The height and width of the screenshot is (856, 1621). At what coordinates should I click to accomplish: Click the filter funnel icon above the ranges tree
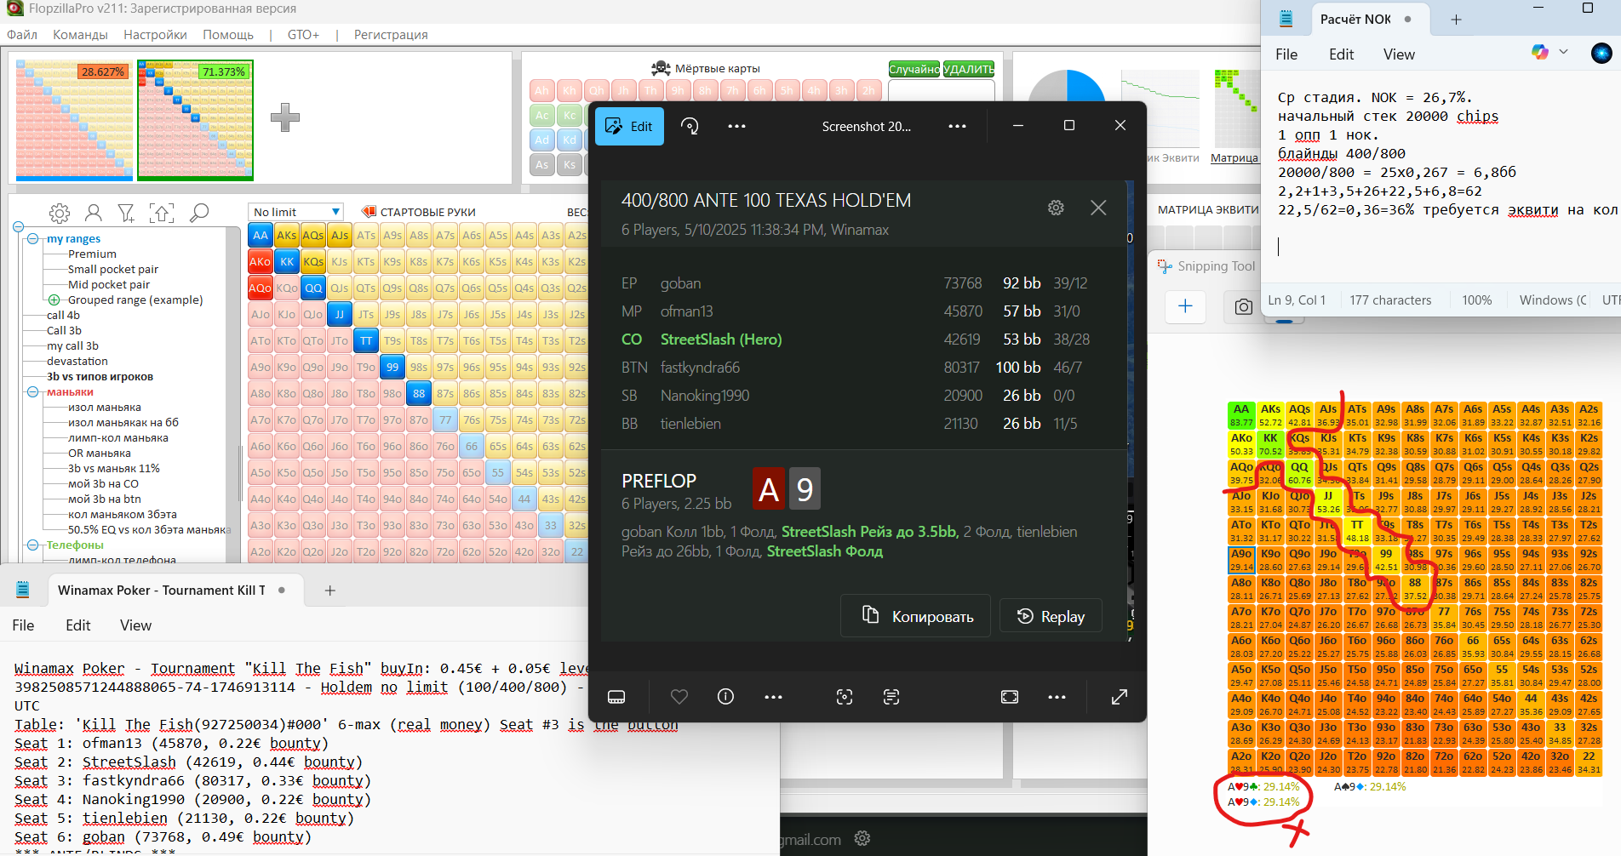(126, 213)
